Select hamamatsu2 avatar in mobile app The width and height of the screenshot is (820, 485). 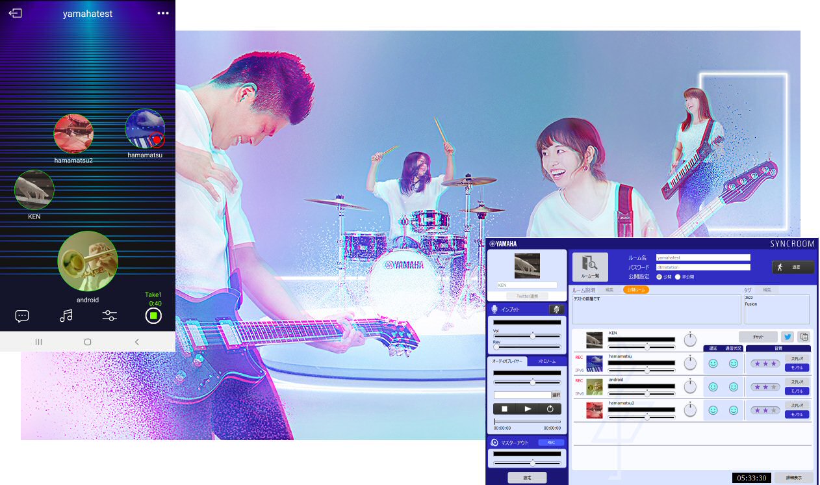click(x=73, y=135)
